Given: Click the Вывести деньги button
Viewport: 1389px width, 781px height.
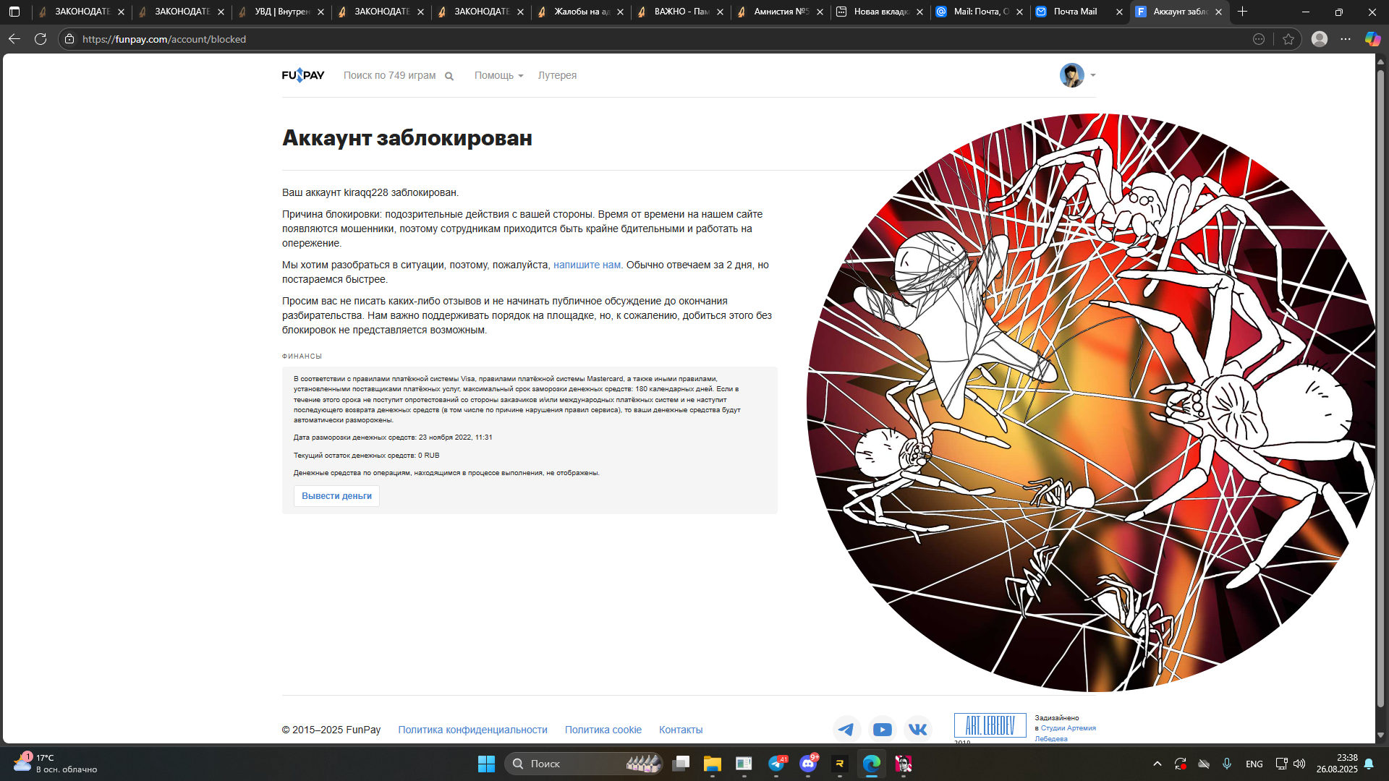Looking at the screenshot, I should 336,496.
